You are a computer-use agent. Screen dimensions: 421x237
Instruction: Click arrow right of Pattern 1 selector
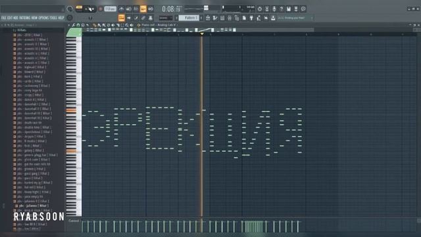[201, 18]
